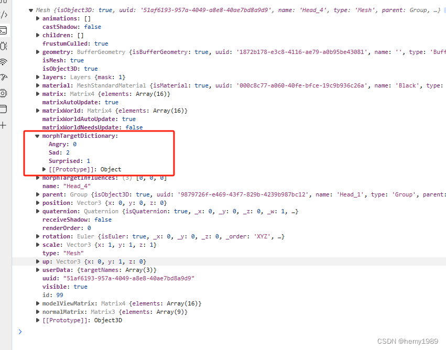Click the 'Sad: 2' entry
This screenshot has height=350, width=446.
[59, 152]
